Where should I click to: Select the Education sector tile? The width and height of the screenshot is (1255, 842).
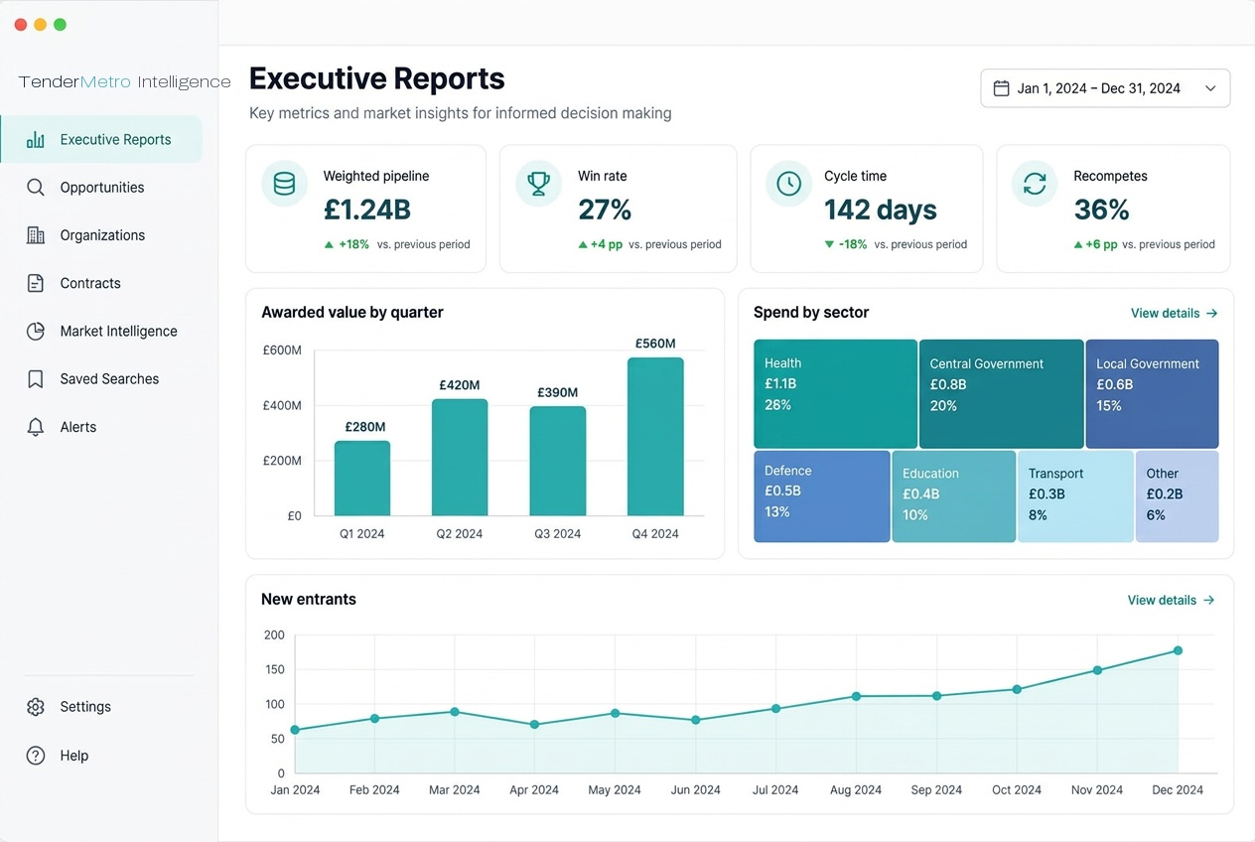point(954,496)
